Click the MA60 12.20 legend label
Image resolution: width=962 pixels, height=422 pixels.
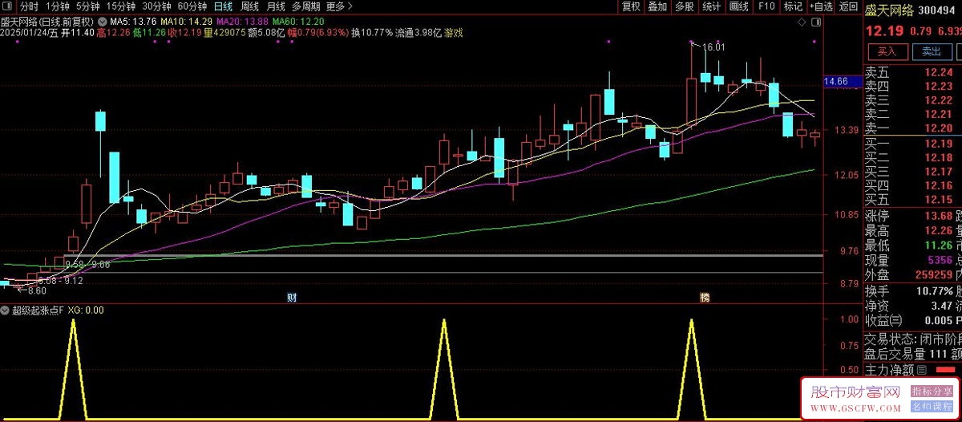point(298,21)
